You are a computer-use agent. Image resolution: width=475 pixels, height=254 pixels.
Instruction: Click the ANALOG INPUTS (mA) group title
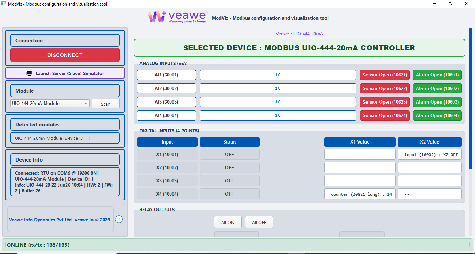(x=163, y=63)
